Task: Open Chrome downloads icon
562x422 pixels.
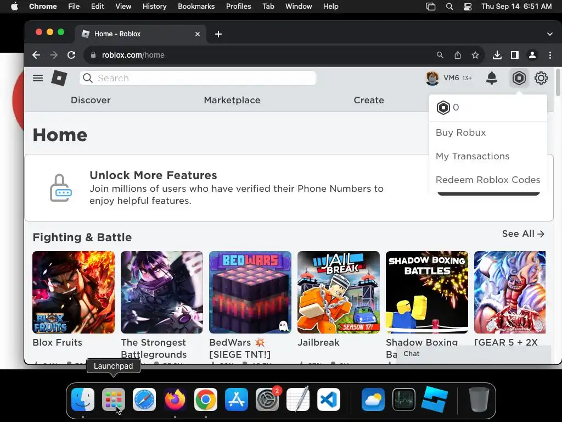Action: [x=497, y=55]
